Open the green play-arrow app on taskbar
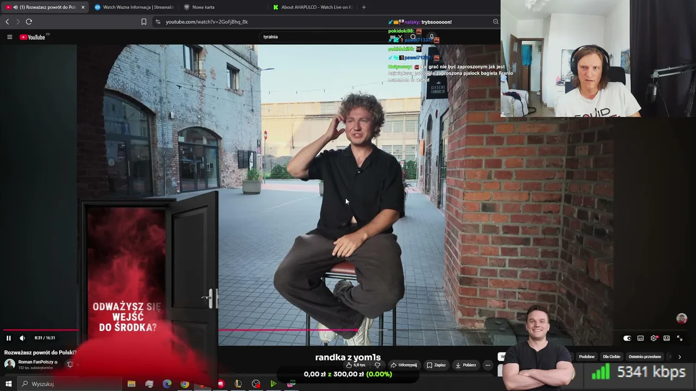This screenshot has width=696, height=391. pos(274,384)
